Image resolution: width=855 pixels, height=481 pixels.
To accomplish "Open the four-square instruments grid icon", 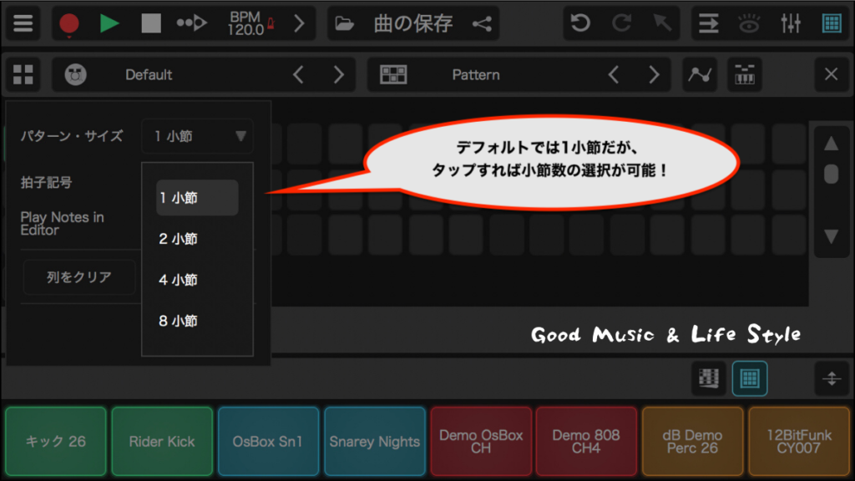I will (23, 74).
